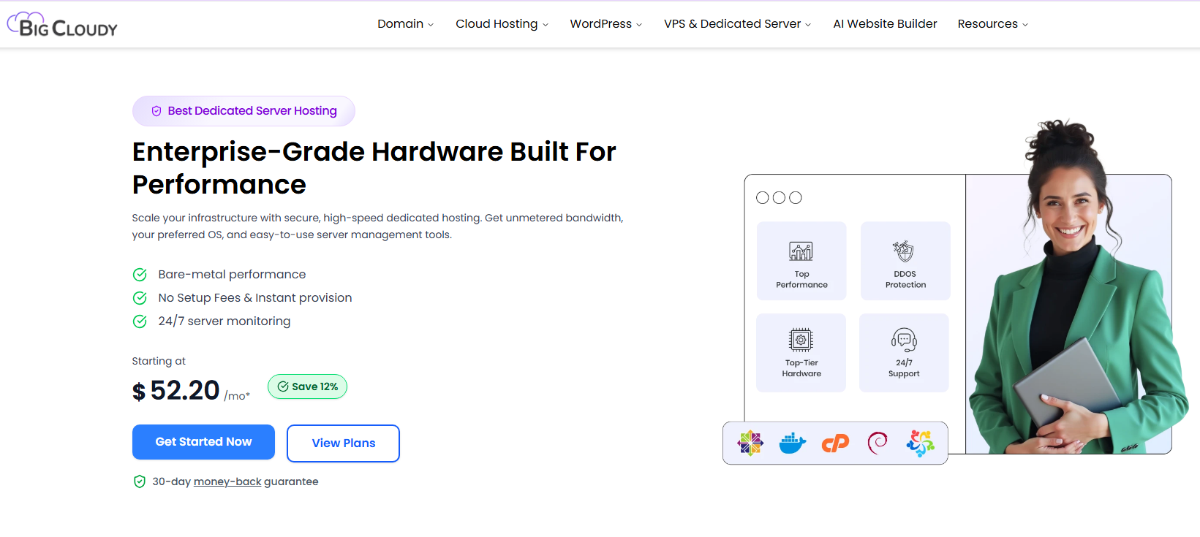The image size is (1200, 537).
Task: Click the Top Performance chart icon
Action: [x=801, y=251]
